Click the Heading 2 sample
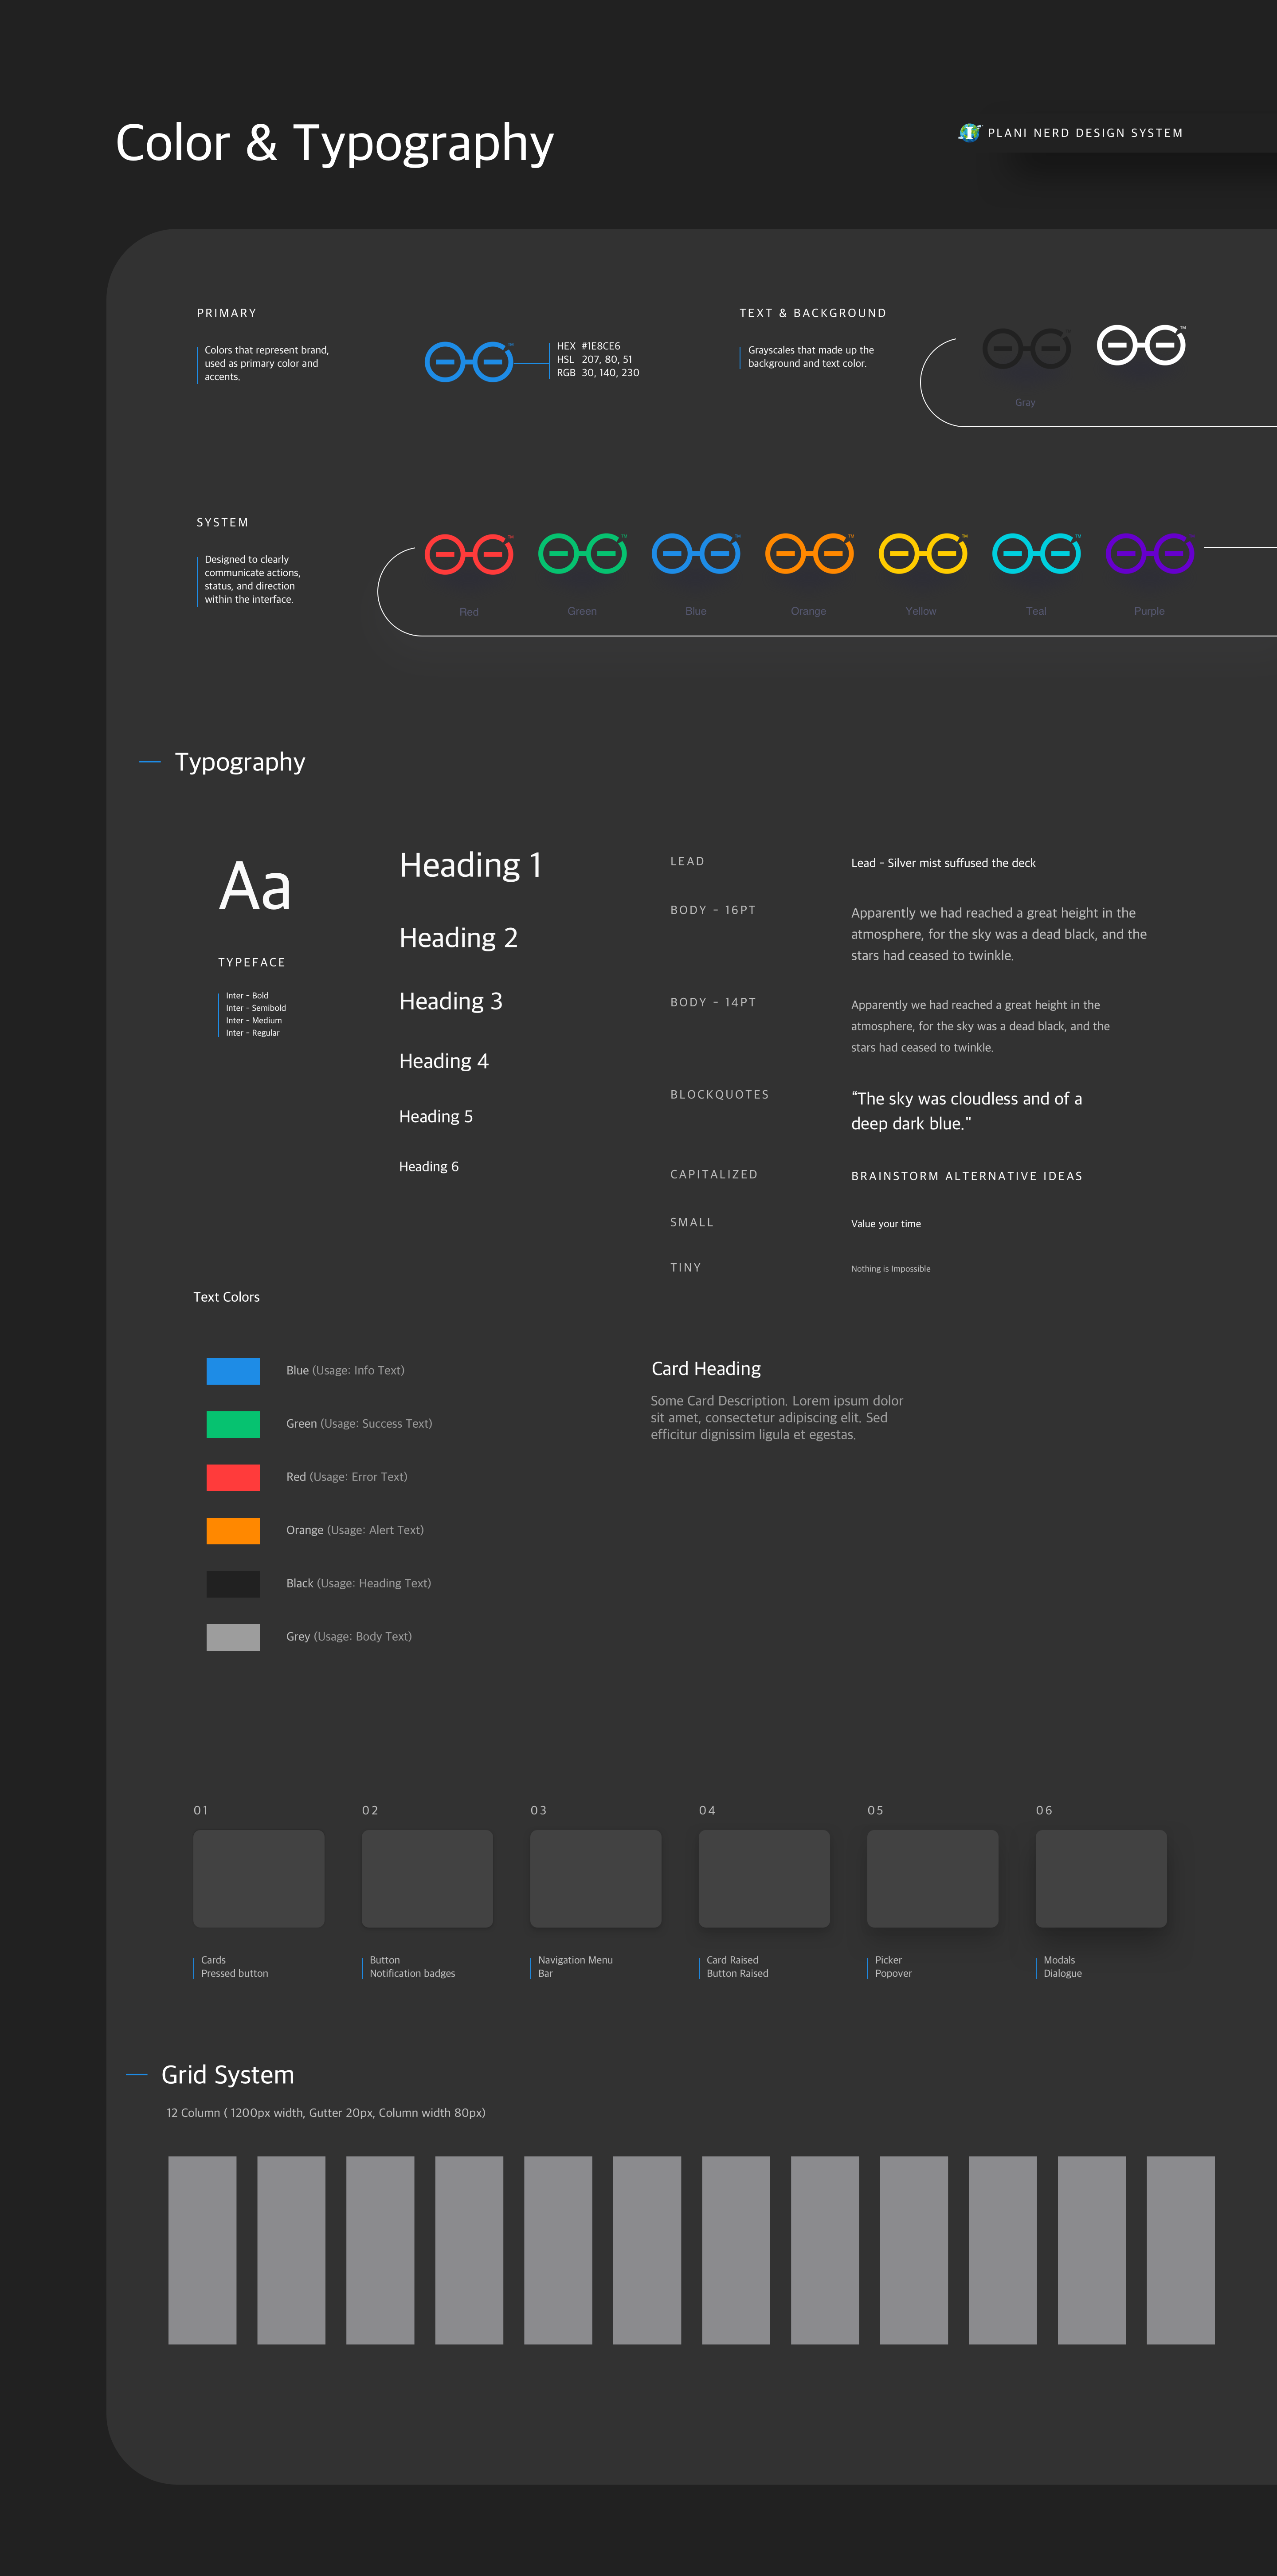Image resolution: width=1277 pixels, height=2576 pixels. point(458,938)
